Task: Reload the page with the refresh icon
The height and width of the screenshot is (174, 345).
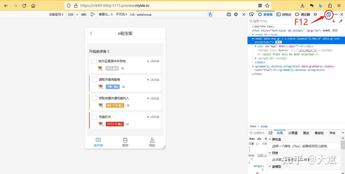Action: [24, 6]
